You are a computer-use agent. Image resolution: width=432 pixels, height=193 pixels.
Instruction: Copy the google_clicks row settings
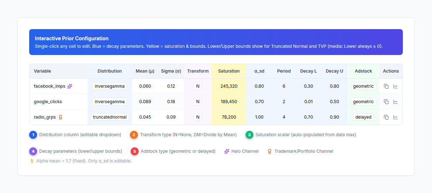[x=386, y=102]
